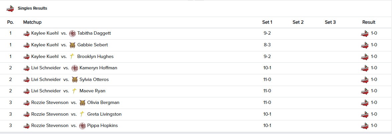Select Rozzie Stevenson in Olivia Bergman row
Screen dimensions: 392x134
click(50, 103)
